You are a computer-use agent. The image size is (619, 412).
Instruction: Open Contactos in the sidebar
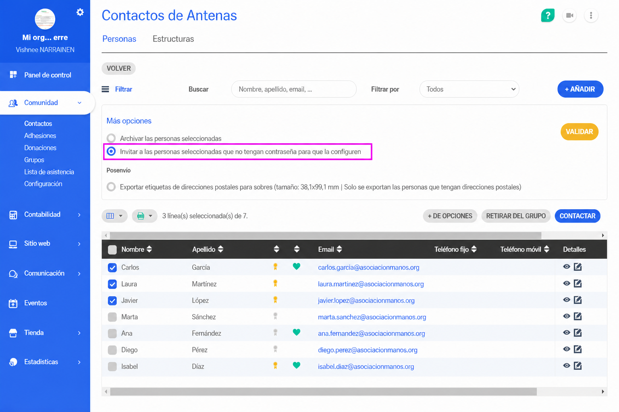pos(38,124)
